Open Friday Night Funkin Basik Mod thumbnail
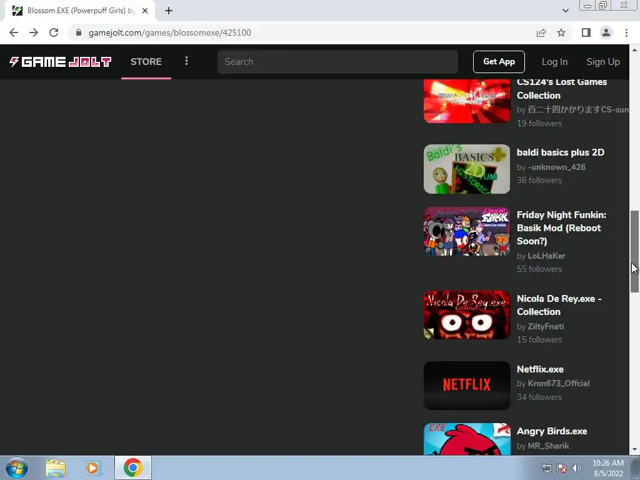 pos(467,231)
